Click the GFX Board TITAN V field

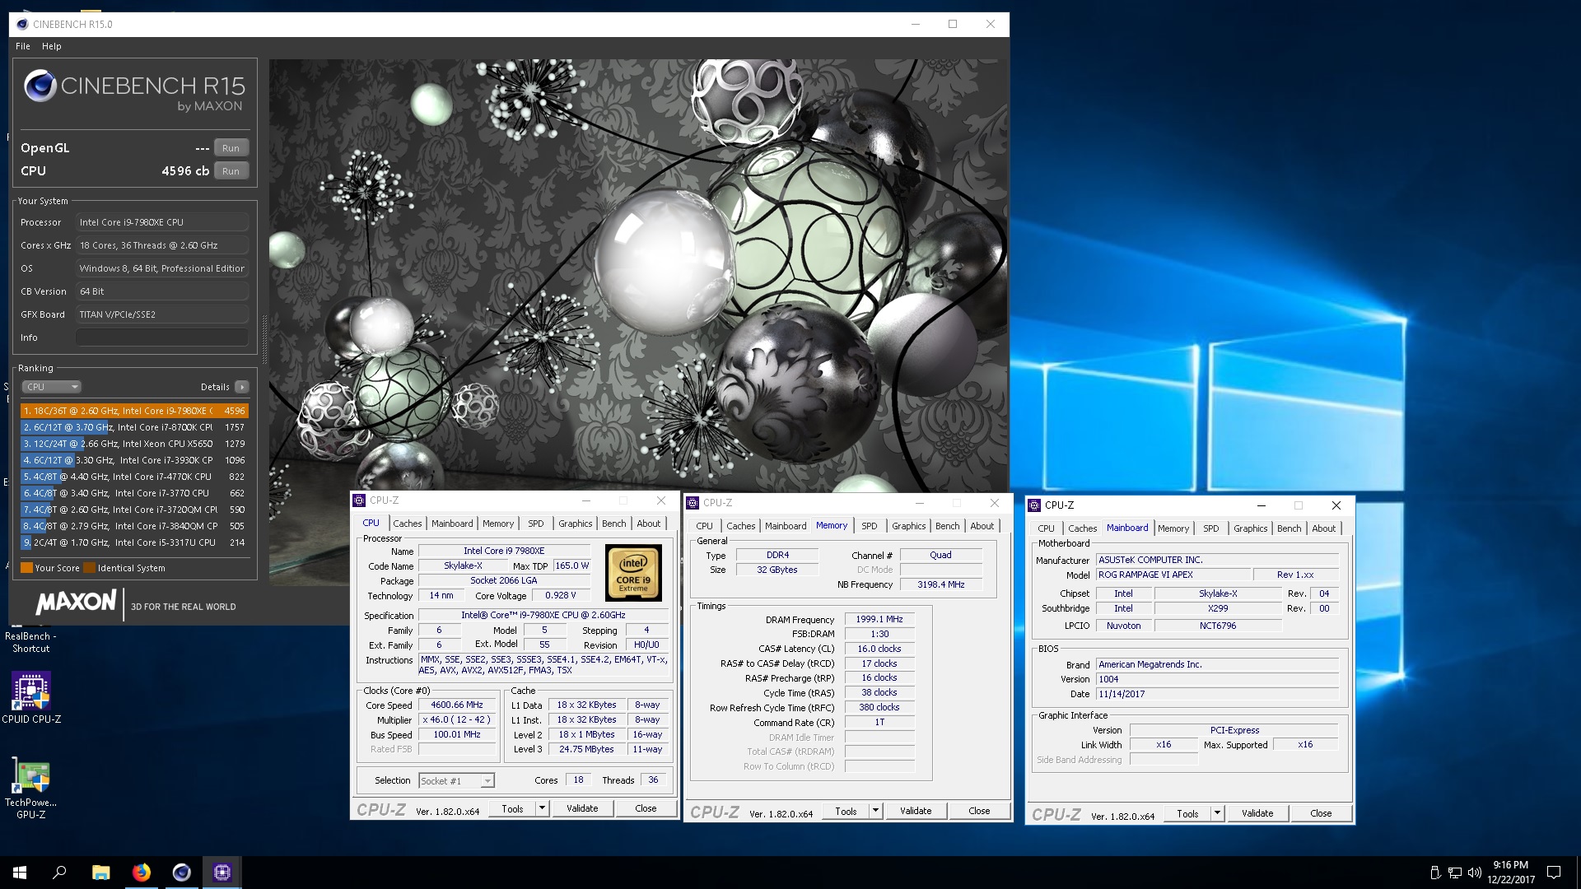coord(162,314)
